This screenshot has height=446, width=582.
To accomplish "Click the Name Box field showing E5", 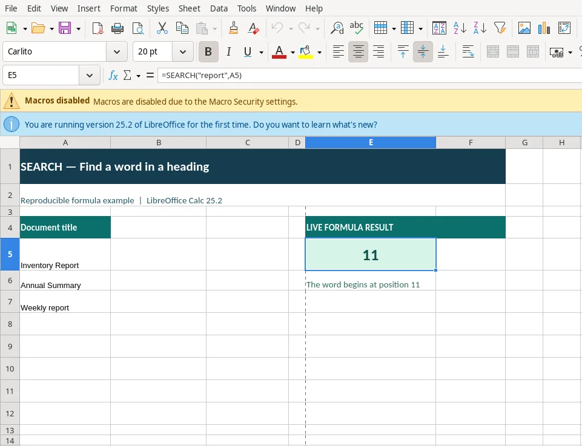I will [41, 75].
